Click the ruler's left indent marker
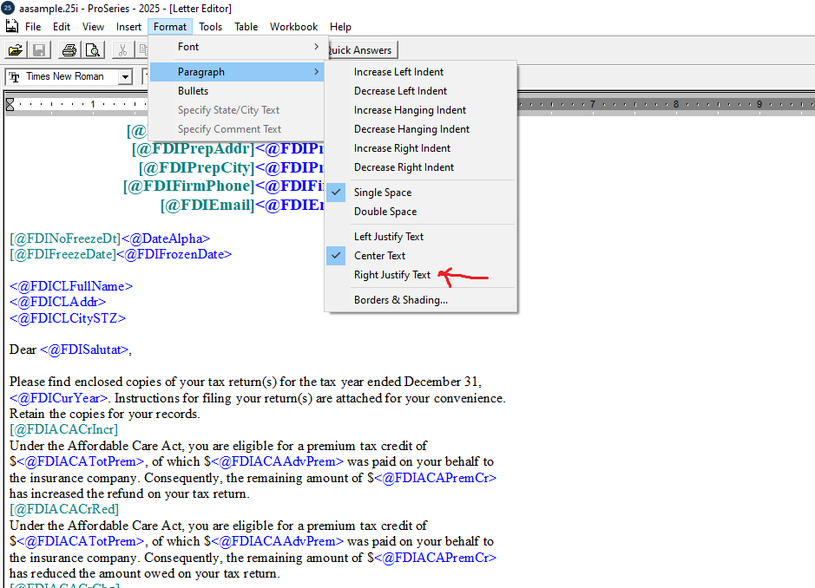The width and height of the screenshot is (815, 588). point(10,105)
